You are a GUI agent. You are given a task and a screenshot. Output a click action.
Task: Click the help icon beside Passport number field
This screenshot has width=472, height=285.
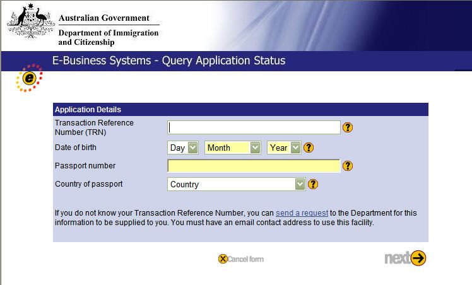348,166
